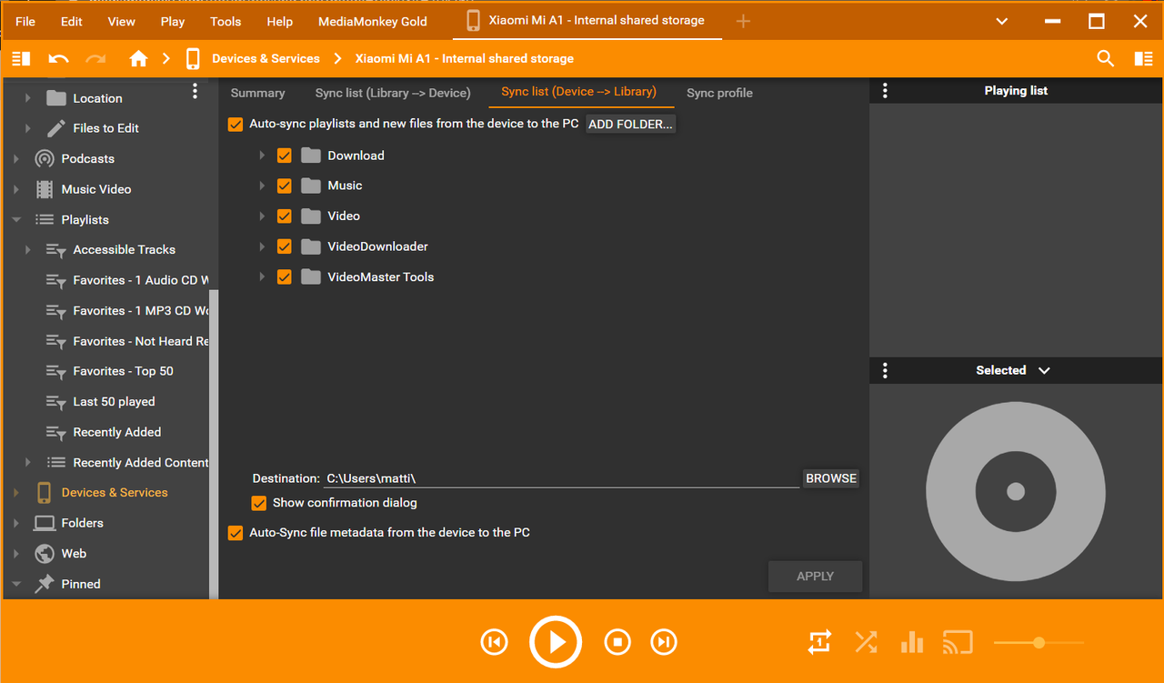Collapse the Playlists tree node
Image resolution: width=1164 pixels, height=683 pixels.
click(16, 219)
